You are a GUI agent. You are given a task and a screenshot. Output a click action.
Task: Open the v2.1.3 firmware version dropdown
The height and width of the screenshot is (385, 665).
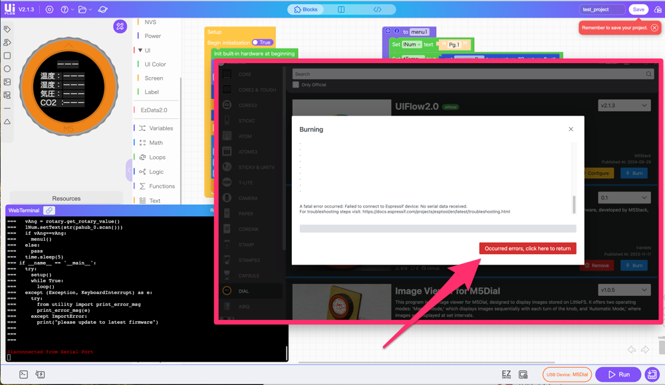point(624,106)
